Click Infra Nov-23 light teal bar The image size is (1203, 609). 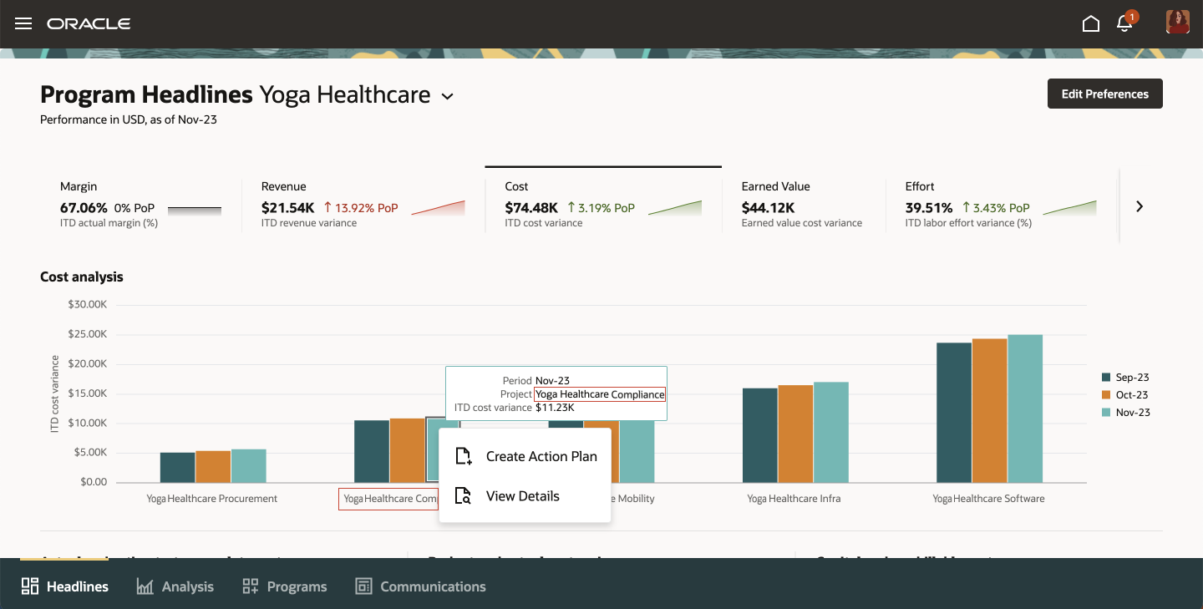pyautogui.click(x=832, y=432)
